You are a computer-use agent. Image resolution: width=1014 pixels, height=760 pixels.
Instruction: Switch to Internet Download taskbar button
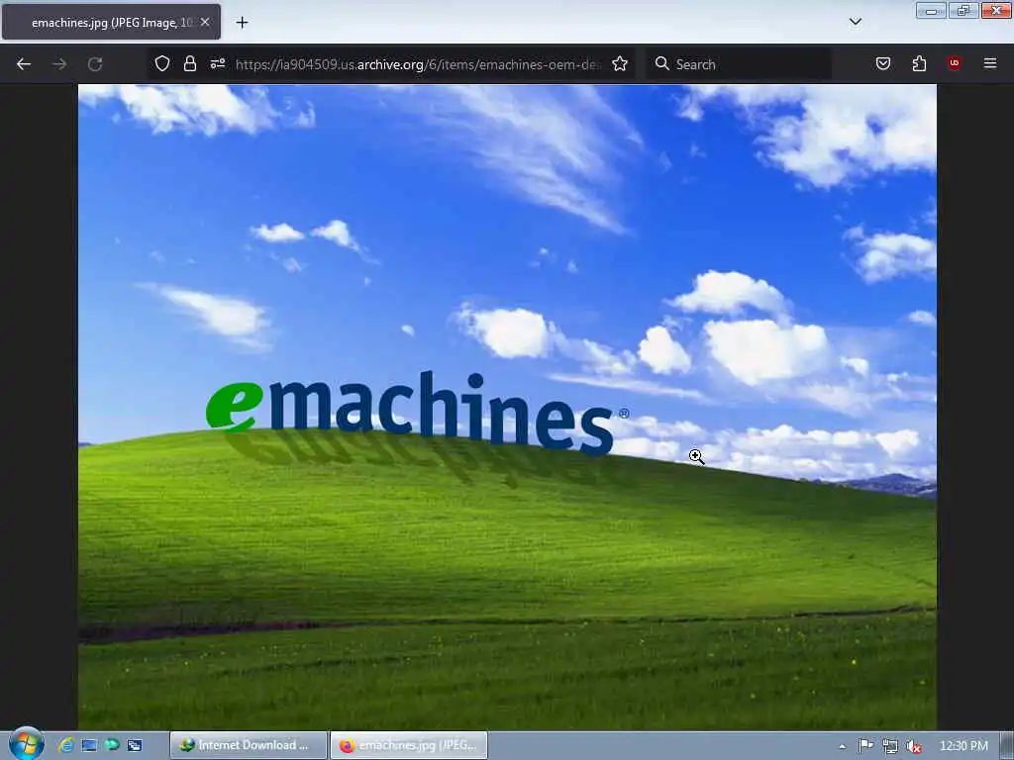pos(249,745)
